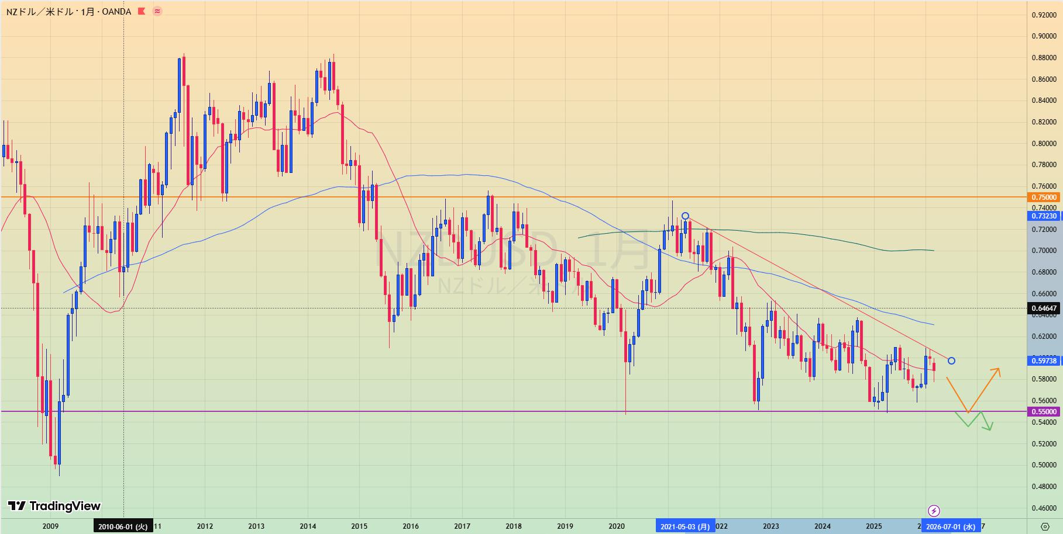Click the OANDA broker label

tap(116, 12)
